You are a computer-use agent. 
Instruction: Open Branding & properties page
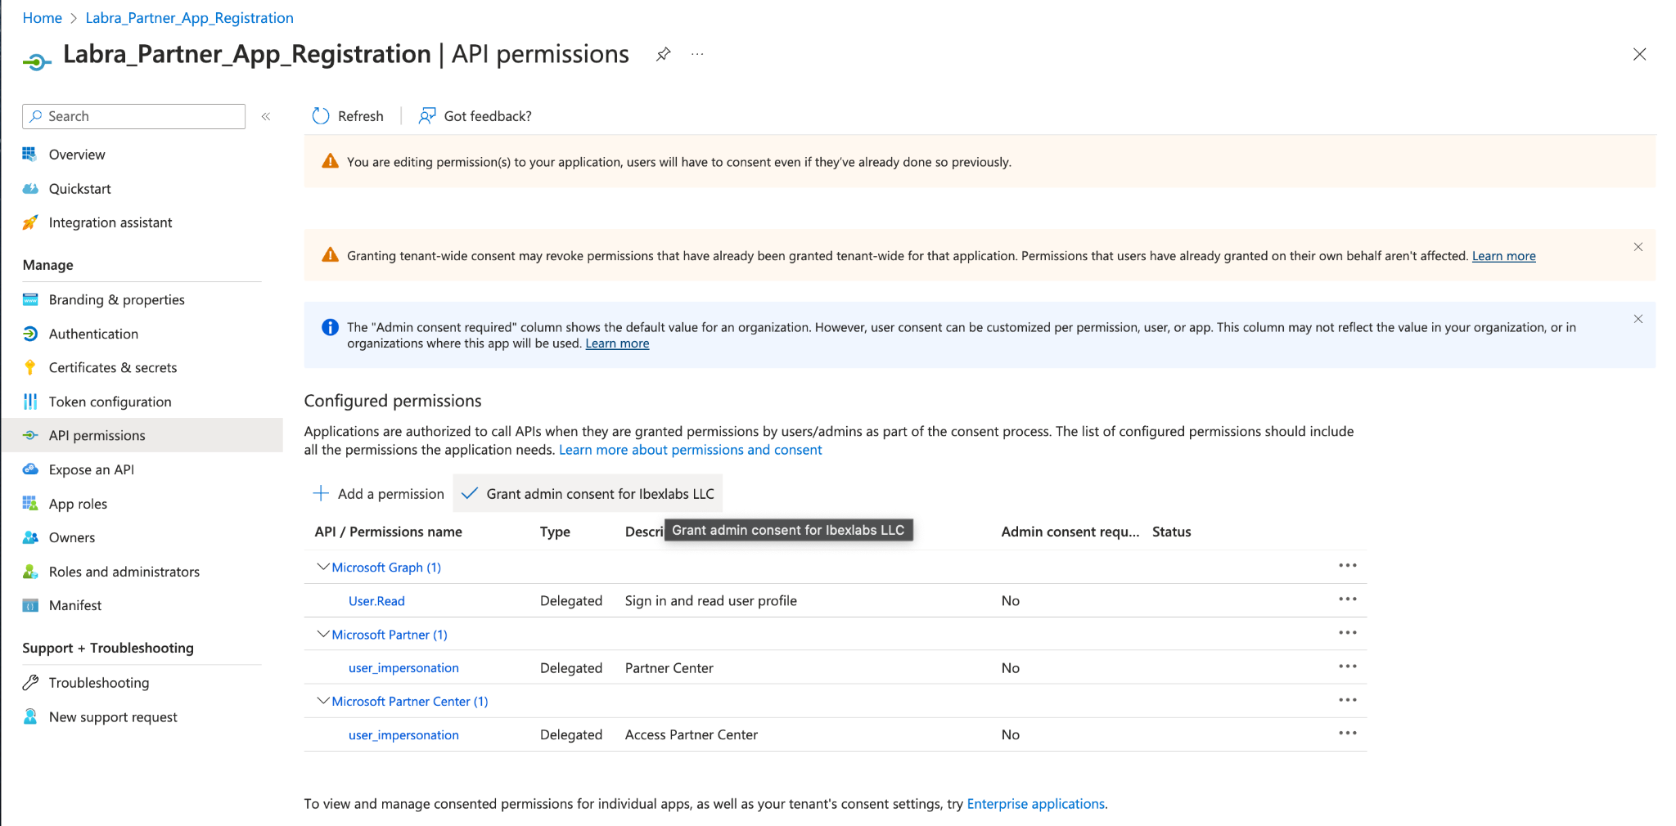(116, 299)
